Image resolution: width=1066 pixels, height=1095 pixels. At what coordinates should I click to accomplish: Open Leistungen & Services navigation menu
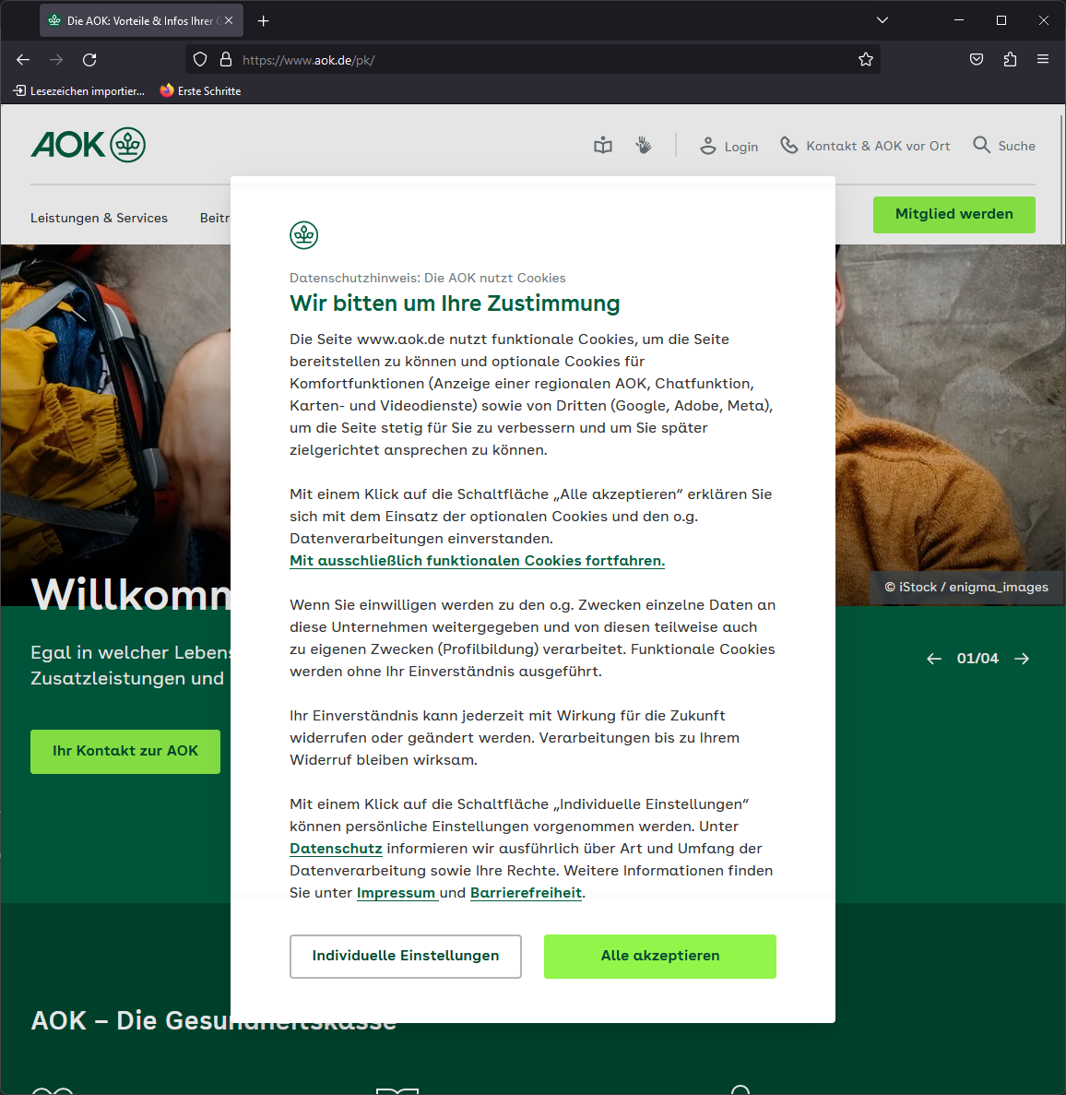click(99, 218)
